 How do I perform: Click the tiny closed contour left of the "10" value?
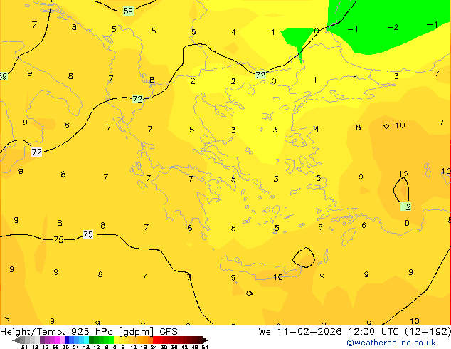(386, 126)
